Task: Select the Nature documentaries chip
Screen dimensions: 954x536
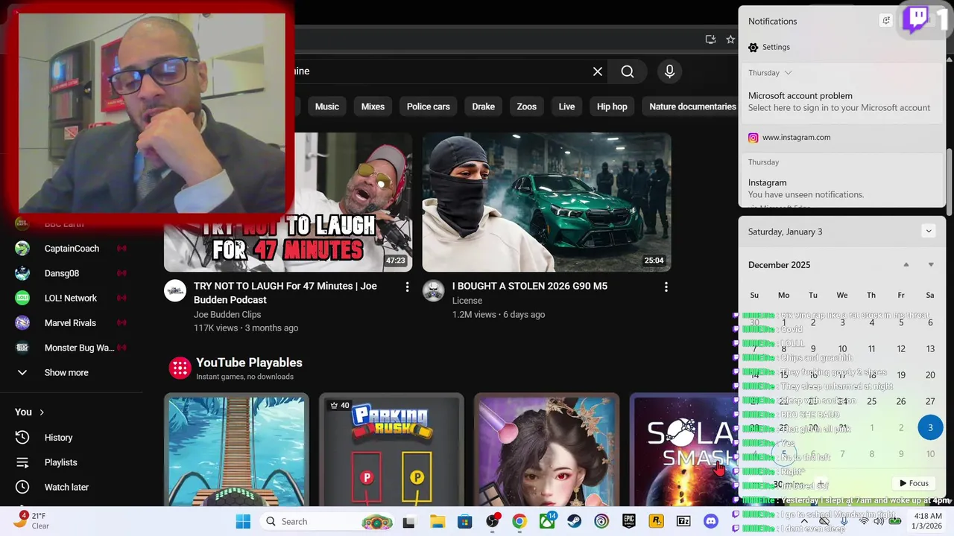Action: pos(692,106)
